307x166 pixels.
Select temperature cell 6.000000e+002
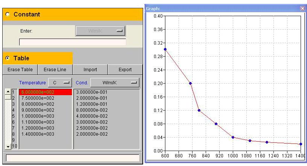[46, 92]
